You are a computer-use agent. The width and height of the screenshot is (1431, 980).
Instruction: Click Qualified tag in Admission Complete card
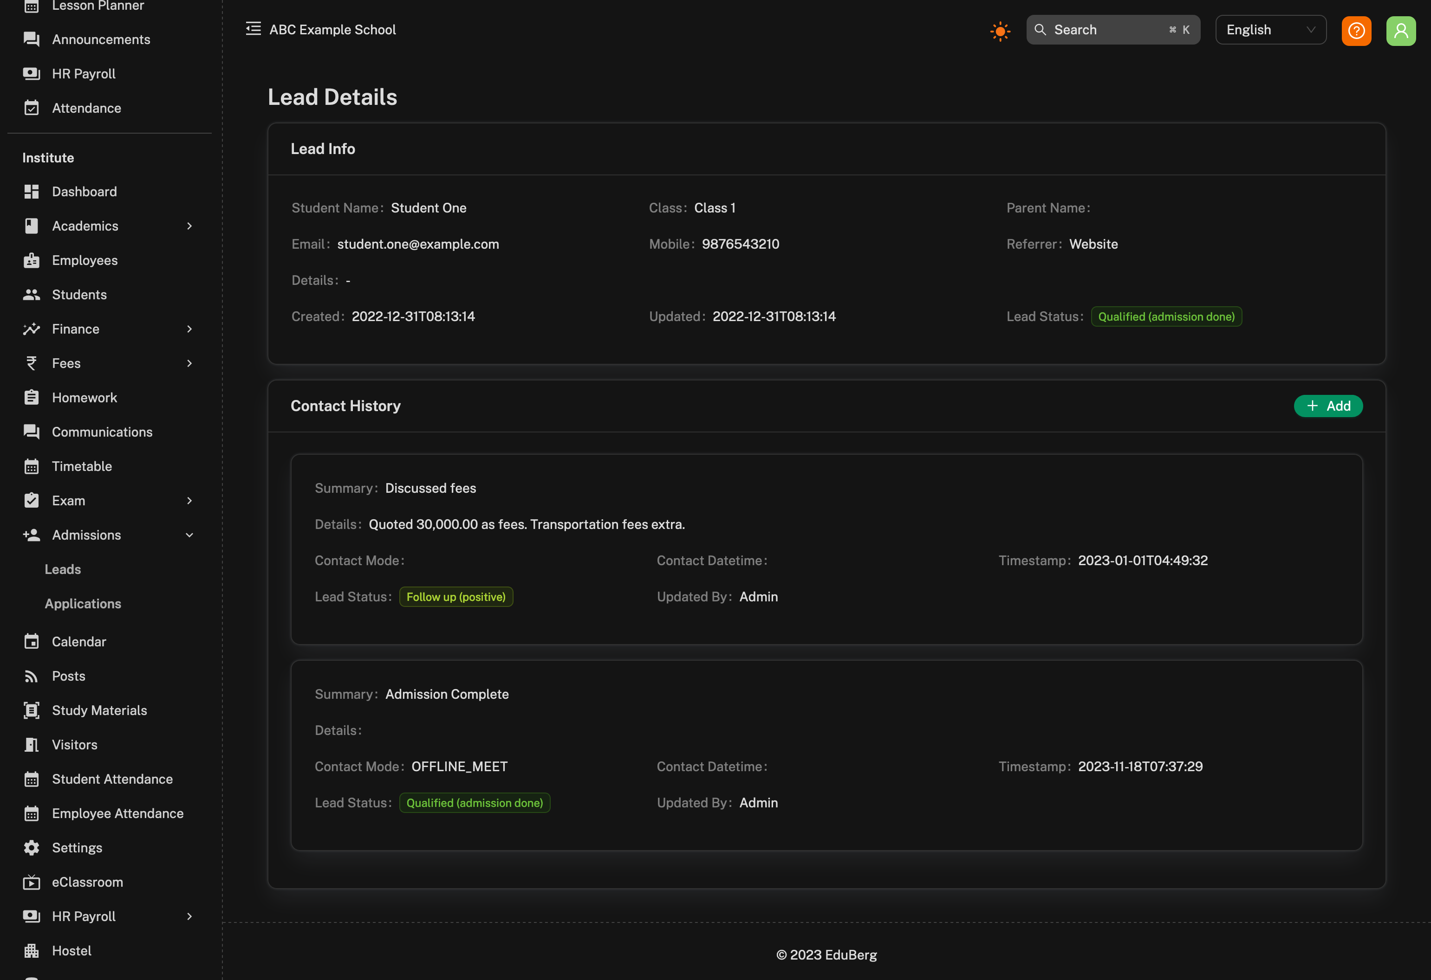pos(475,803)
